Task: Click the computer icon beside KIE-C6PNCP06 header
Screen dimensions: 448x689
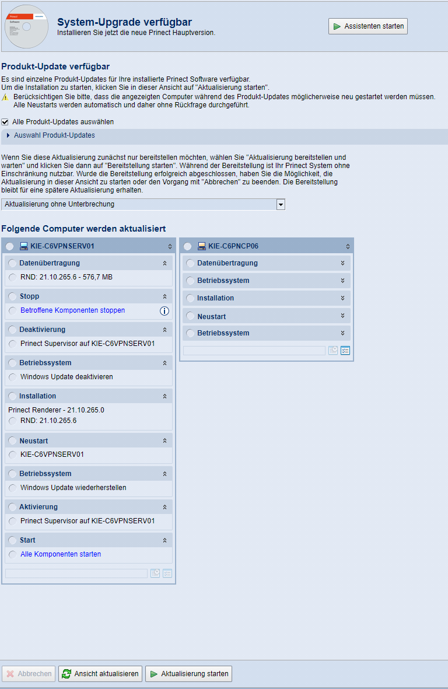Action: 202,246
